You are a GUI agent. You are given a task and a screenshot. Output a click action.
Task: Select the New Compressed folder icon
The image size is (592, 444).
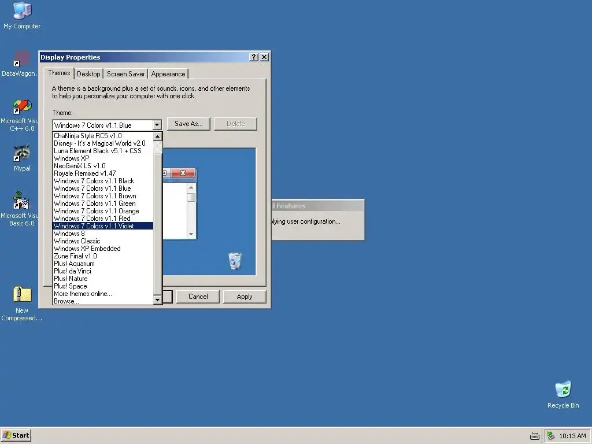point(22,304)
